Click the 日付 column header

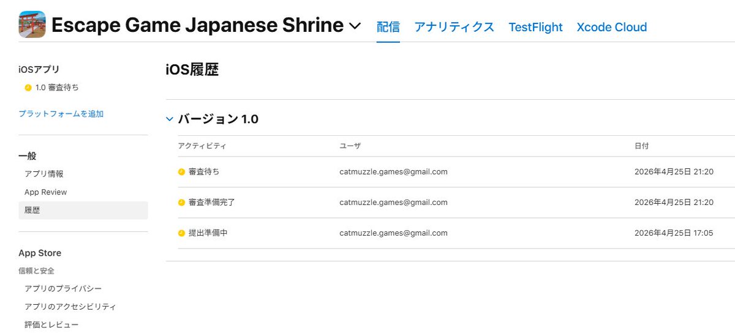(642, 146)
